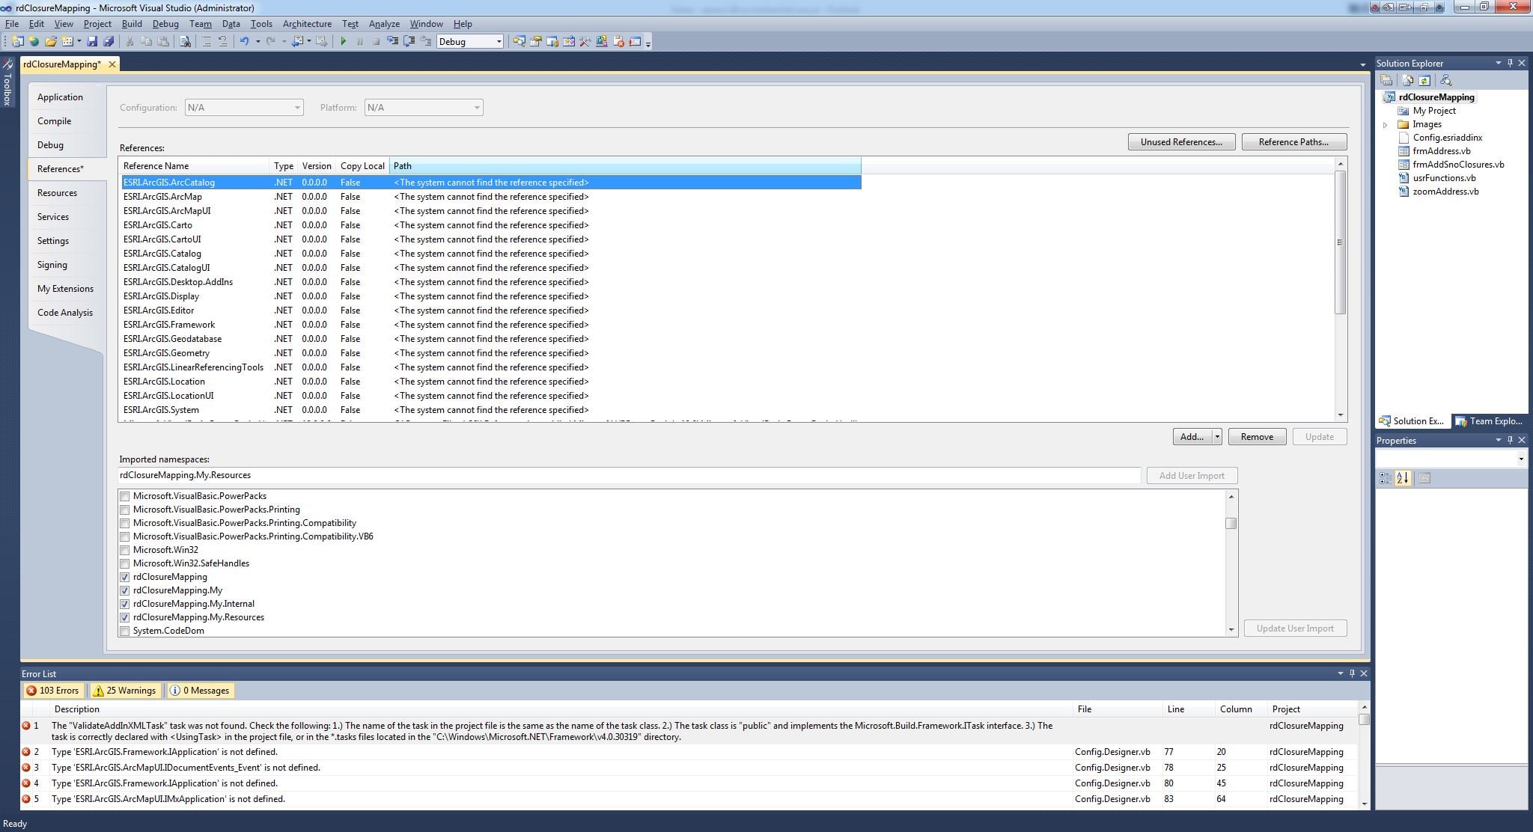Switch to the Team Explorer tab

[1489, 421]
